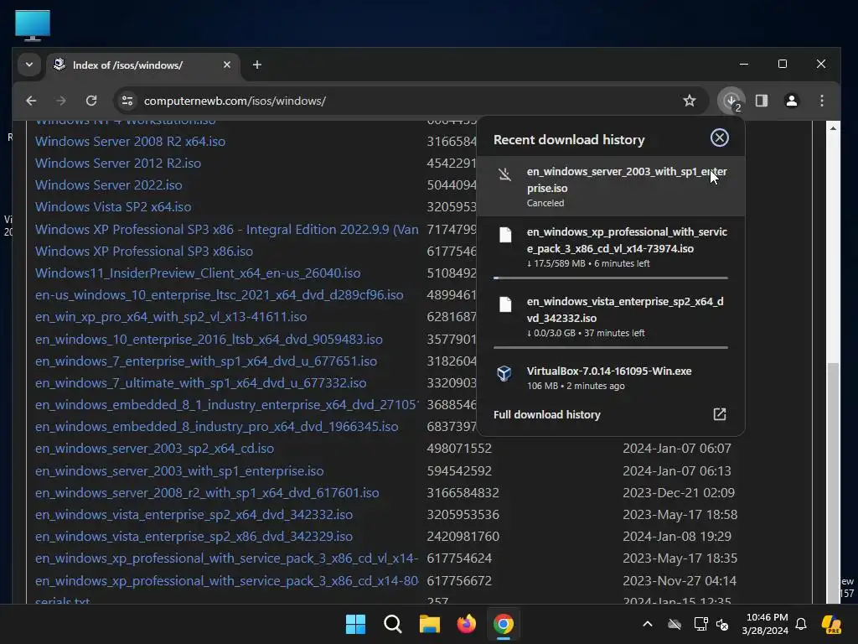Click the VirtualBox installer icon in downloads
This screenshot has height=644, width=858.
coord(504,373)
